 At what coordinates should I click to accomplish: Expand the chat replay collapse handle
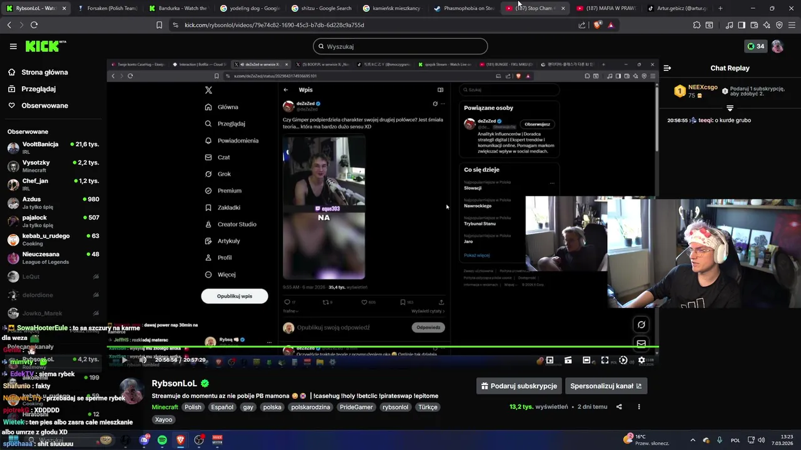coord(730,109)
